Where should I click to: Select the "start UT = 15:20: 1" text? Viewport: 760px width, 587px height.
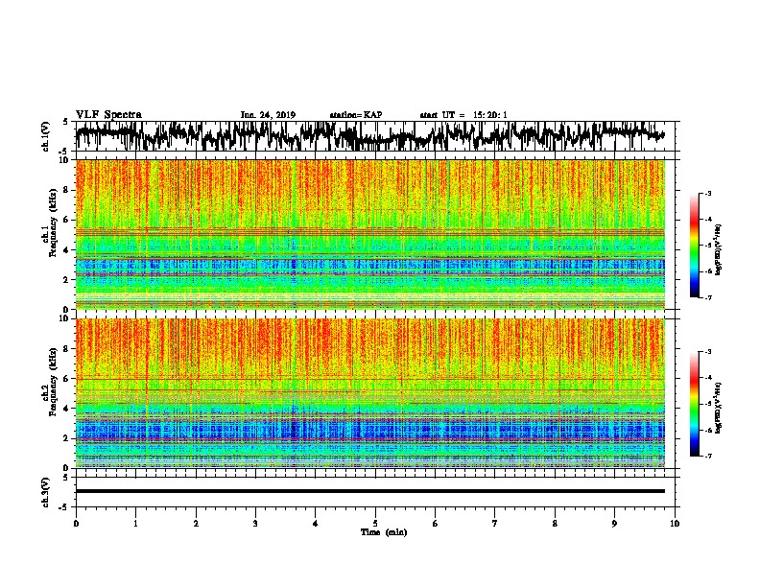tap(463, 115)
